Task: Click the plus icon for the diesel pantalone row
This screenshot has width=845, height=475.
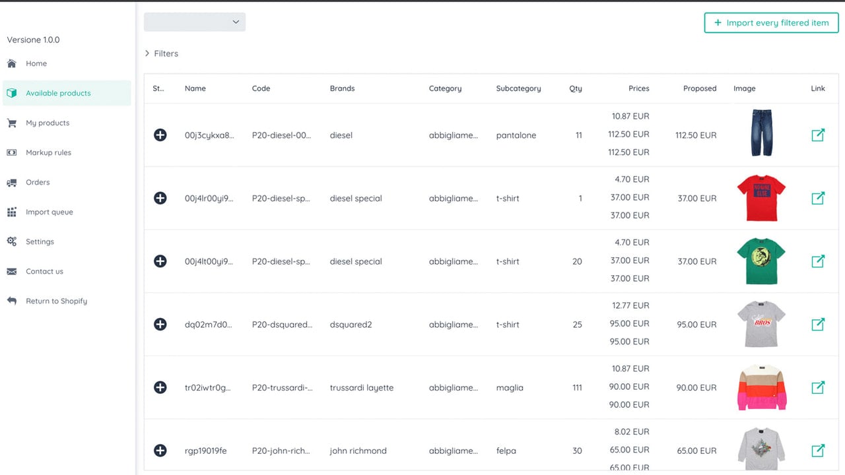Action: click(x=160, y=135)
